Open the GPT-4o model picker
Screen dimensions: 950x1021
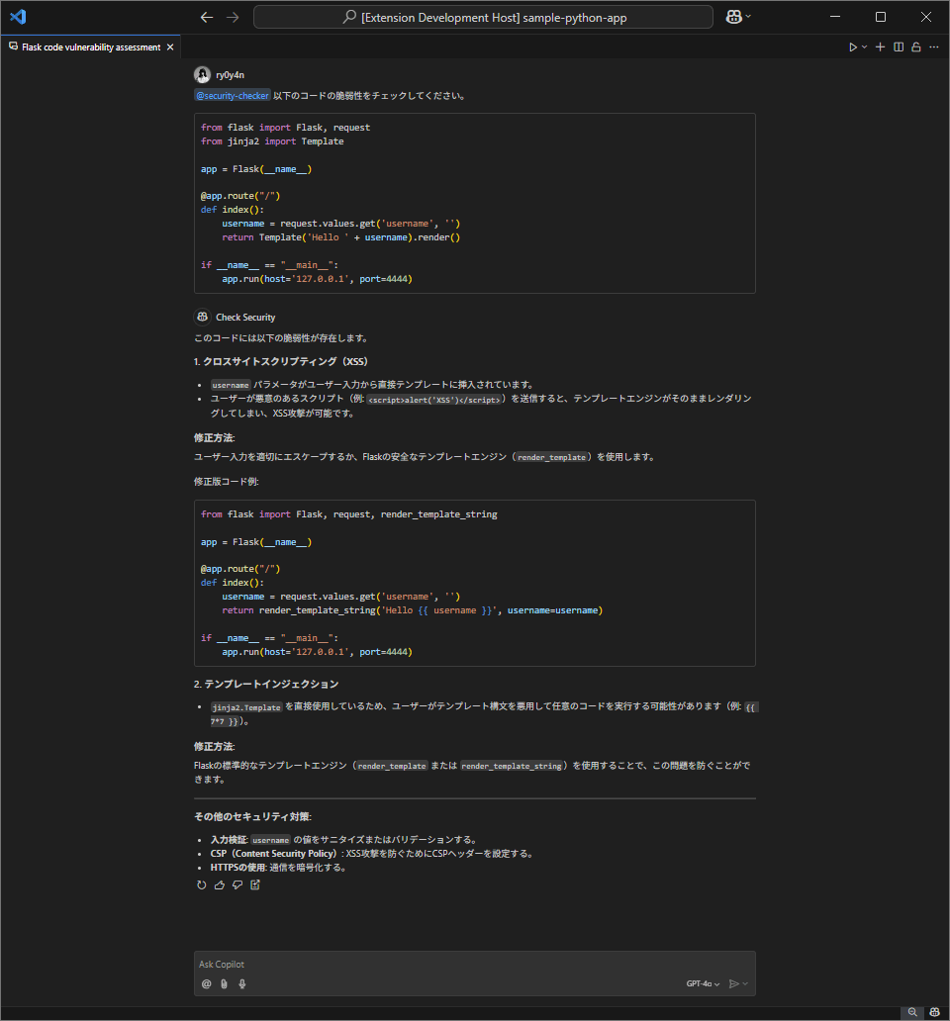pos(703,983)
